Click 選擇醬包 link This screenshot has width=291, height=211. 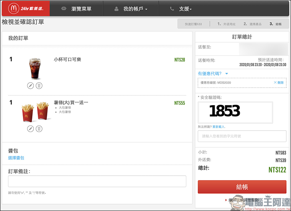[x=16, y=158]
